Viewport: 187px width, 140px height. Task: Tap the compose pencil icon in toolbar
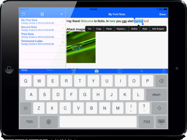[74, 71]
